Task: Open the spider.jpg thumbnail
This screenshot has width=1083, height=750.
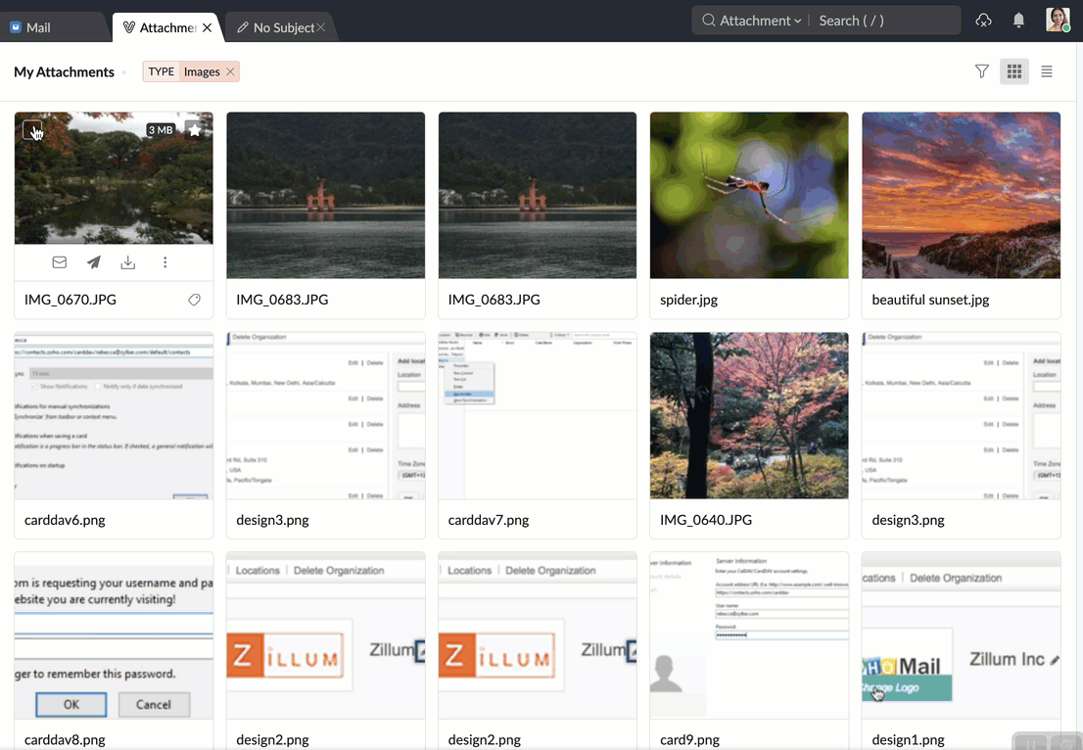Action: pos(749,195)
